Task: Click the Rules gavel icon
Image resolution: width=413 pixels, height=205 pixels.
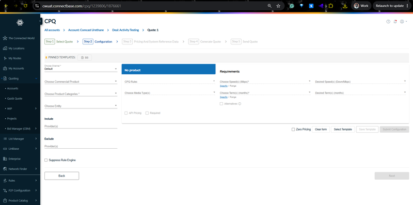Action: pos(5,181)
